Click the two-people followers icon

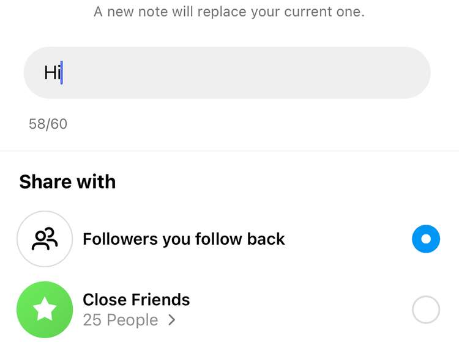pos(45,239)
